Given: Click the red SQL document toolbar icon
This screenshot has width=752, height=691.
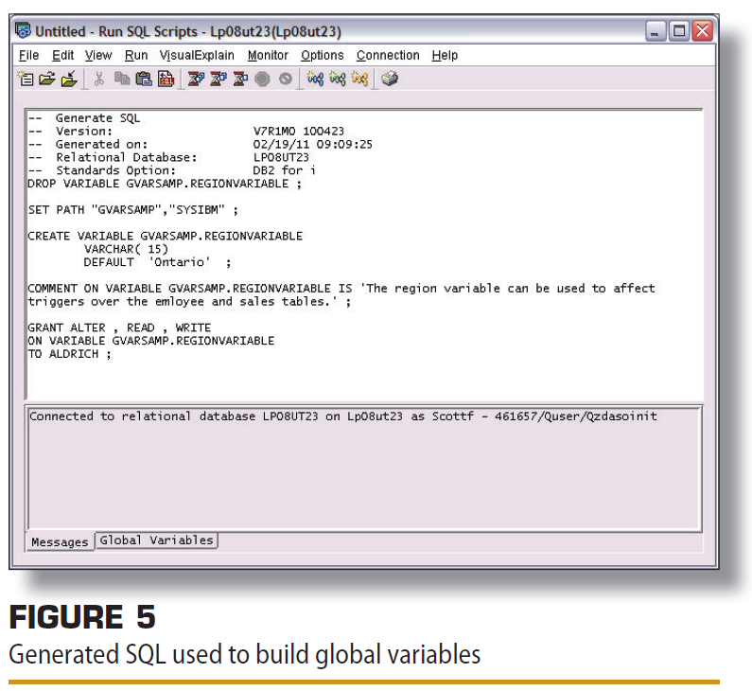Looking at the screenshot, I should coord(166,79).
